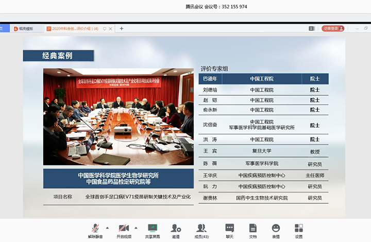Click the numbered badge beside guest login
Screen dimensions: 371x242
click(312, 29)
